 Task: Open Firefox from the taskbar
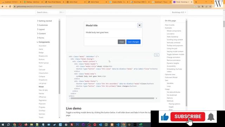(26, 125)
